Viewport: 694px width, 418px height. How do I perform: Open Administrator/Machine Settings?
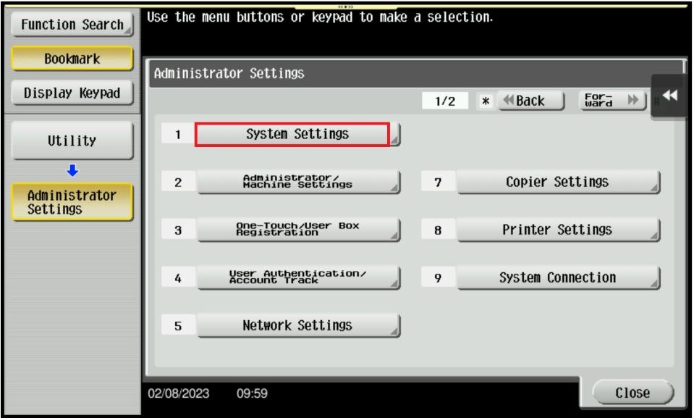(297, 182)
